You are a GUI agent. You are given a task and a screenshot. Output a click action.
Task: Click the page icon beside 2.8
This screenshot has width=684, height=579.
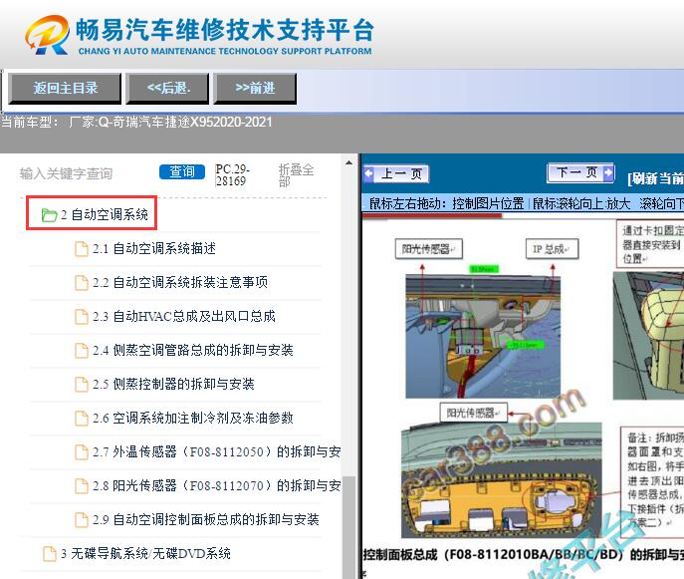point(82,486)
